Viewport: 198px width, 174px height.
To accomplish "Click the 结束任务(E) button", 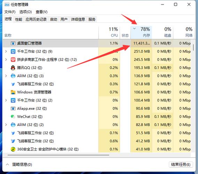I will (181, 165).
